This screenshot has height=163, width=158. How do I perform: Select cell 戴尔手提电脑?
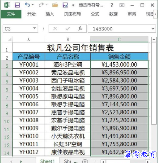pos(68,128)
